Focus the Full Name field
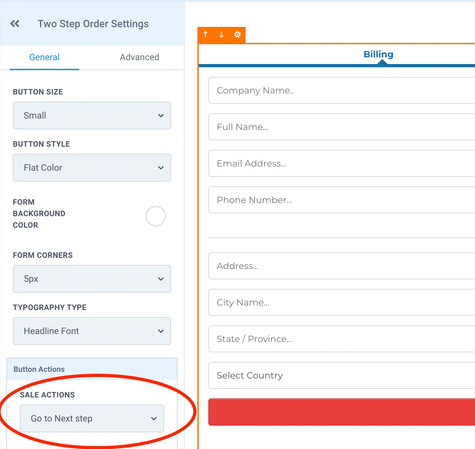 tap(342, 127)
